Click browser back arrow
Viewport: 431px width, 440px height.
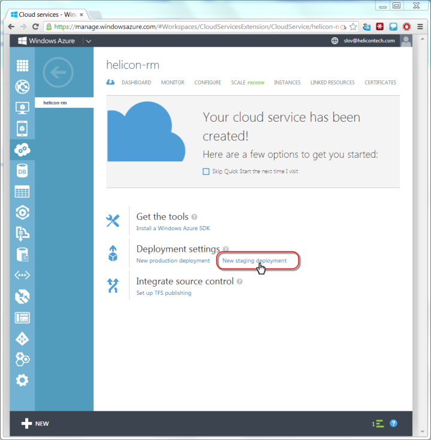click(11, 26)
